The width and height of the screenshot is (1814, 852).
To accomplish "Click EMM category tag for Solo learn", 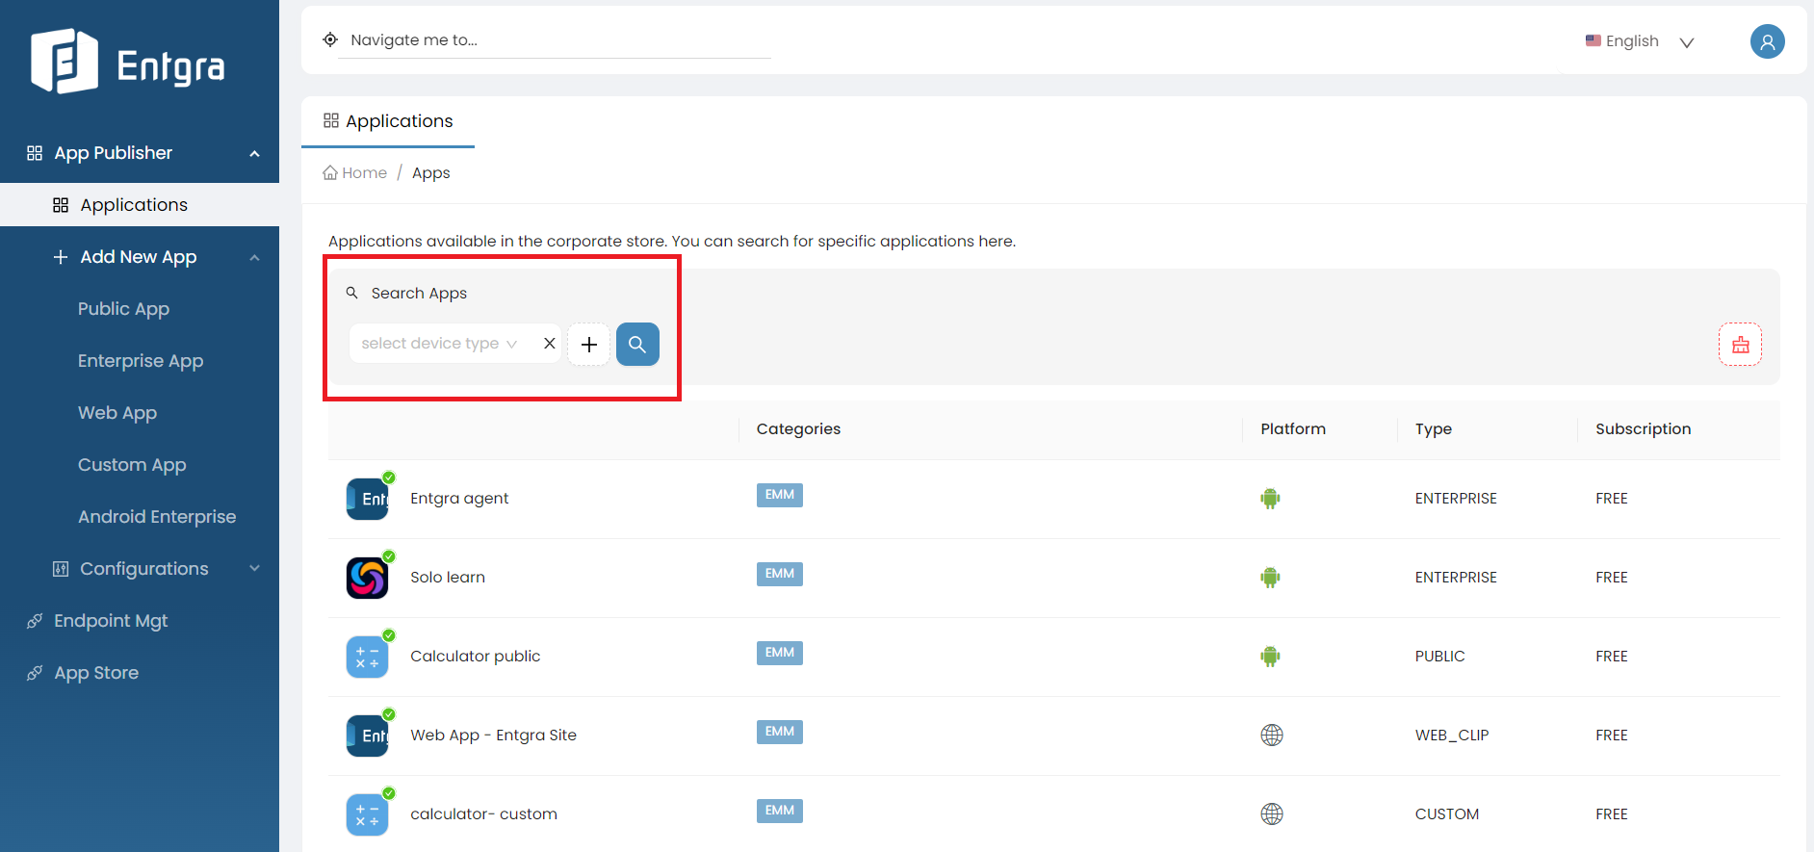I will point(780,574).
